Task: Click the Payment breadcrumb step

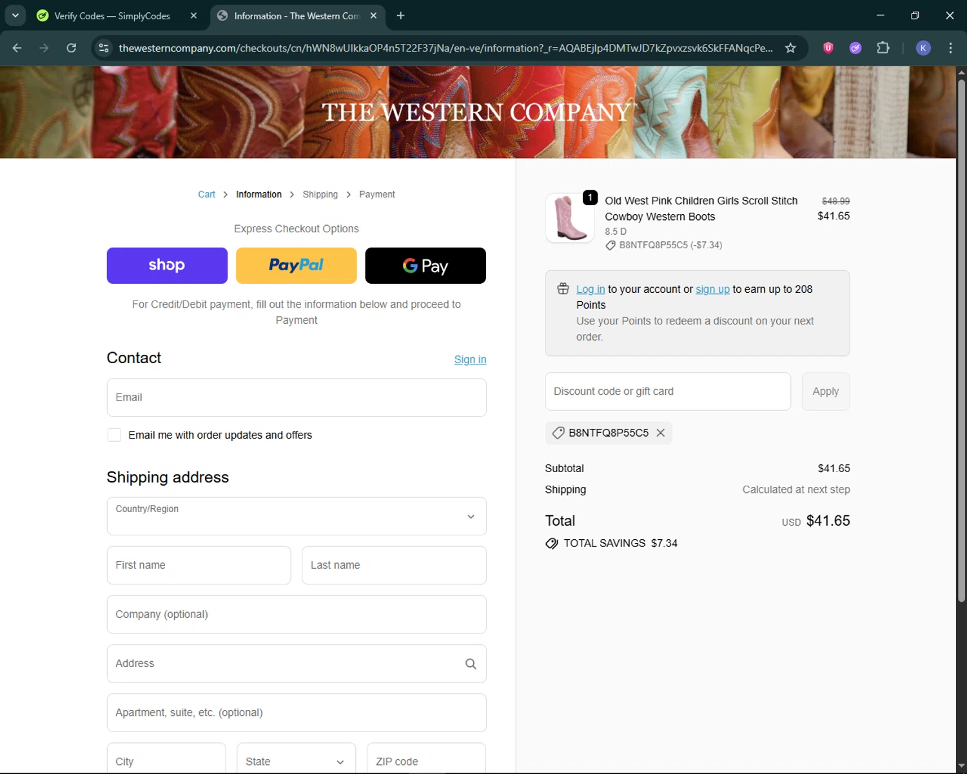Action: [376, 194]
